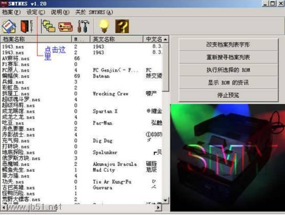Click the yellow light bulb icon
This screenshot has height=215, width=285.
click(104, 27)
